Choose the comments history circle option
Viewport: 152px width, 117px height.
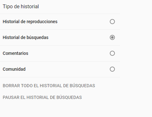coord(112,53)
